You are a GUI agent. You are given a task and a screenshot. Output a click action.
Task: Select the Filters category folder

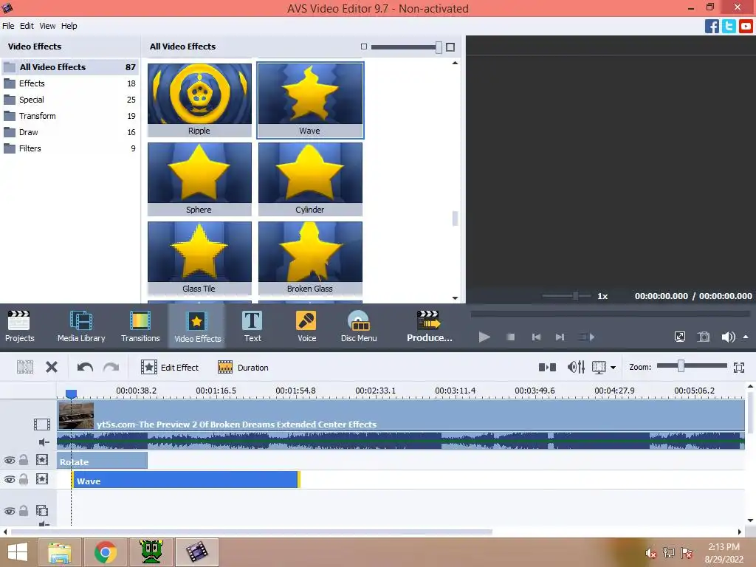[x=70, y=148]
